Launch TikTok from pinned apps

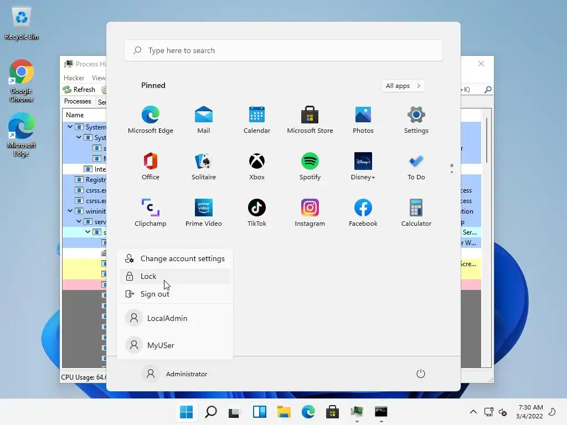[257, 212]
